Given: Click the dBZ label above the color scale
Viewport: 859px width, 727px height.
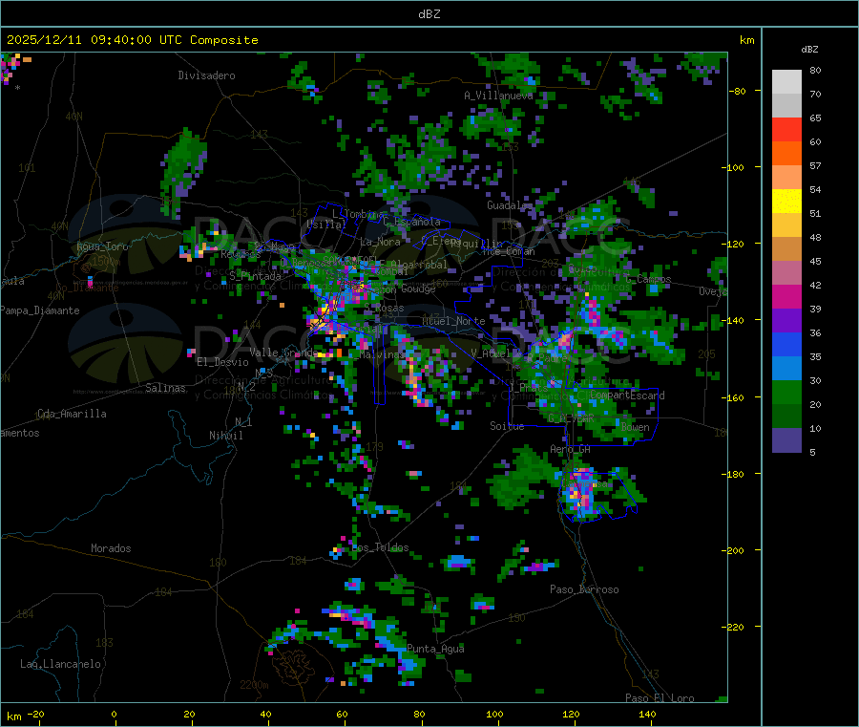Looking at the screenshot, I should (809, 50).
